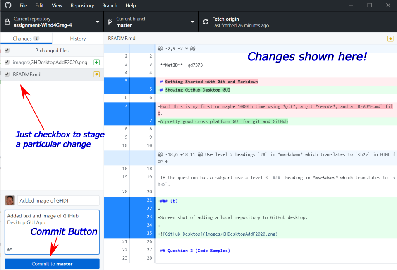Uncheck the README.md file checkbox
The width and height of the screenshot is (397, 270).
coord(7,75)
